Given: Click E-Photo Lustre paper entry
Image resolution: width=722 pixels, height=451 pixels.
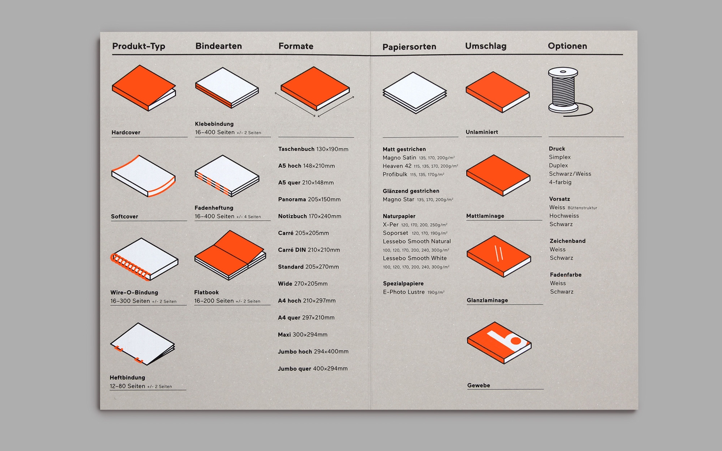Looking at the screenshot, I should click(x=413, y=292).
